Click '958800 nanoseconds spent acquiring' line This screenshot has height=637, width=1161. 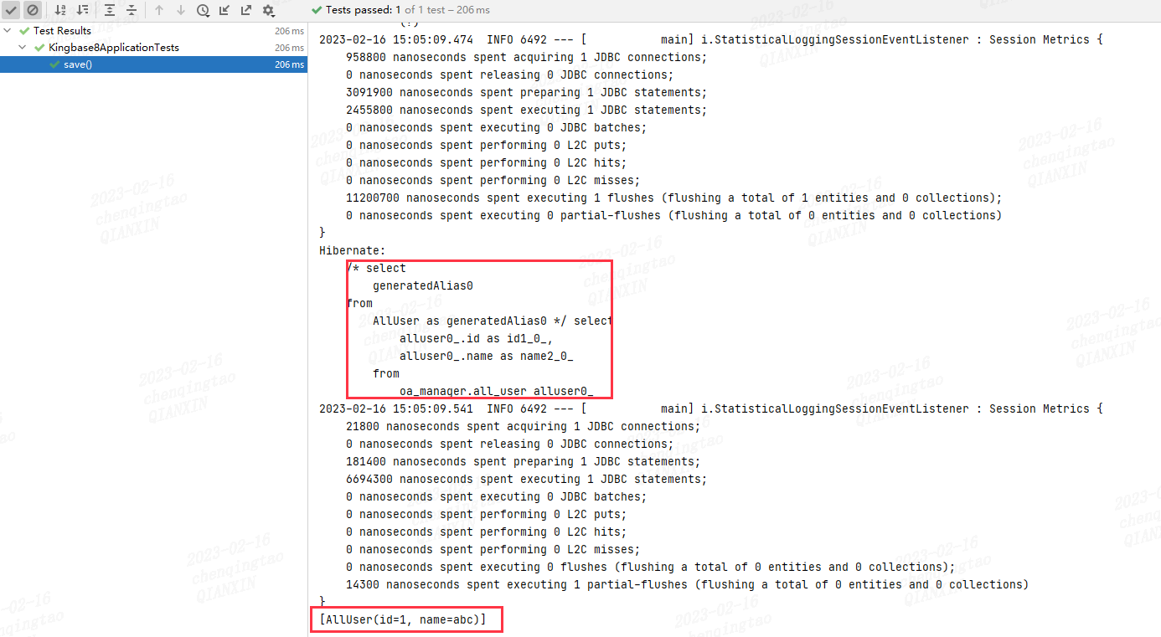pos(527,57)
